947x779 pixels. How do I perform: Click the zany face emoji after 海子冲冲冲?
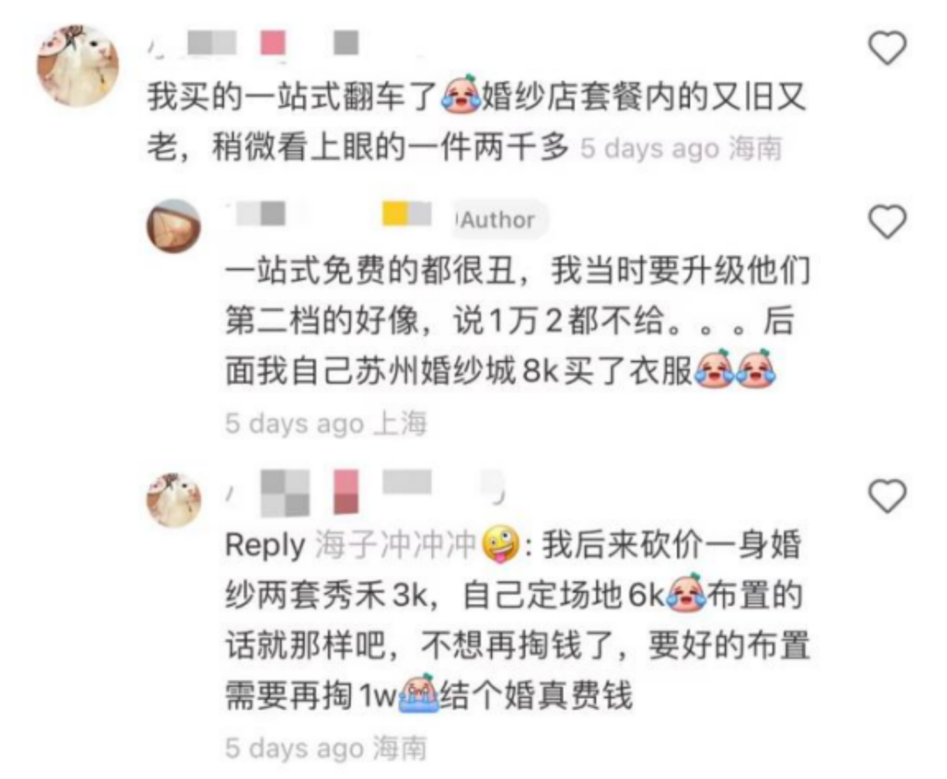click(500, 543)
